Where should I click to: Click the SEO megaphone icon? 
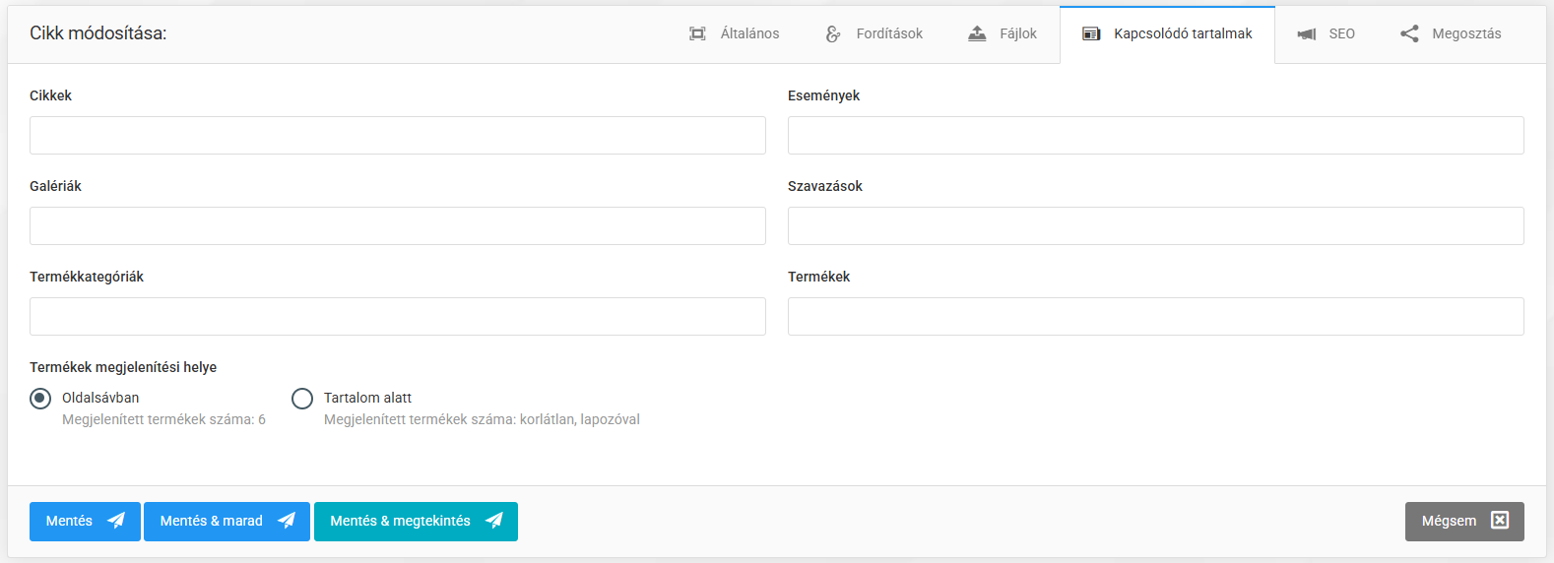pyautogui.click(x=1307, y=33)
